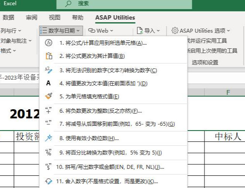Viewport: 245px width, 188px height.
Task: Choose 10. 拼写/写出数字或金额
Action: 113,167
